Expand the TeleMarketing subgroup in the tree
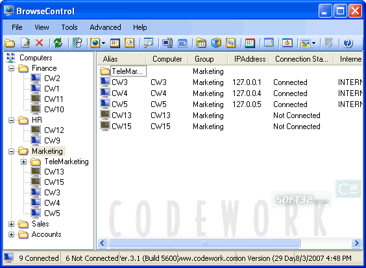Image resolution: width=366 pixels, height=268 pixels. click(23, 162)
